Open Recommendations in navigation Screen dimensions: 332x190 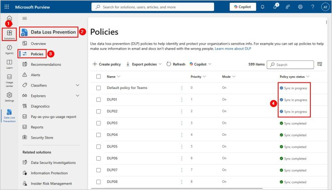point(46,65)
